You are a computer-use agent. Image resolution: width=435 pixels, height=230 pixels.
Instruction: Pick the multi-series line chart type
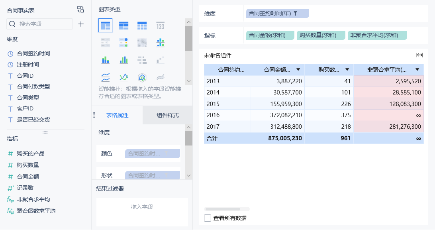(124, 77)
